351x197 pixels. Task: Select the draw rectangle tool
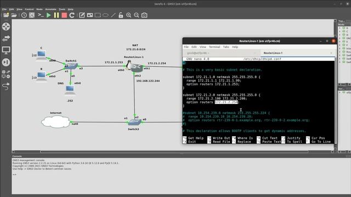98,15
